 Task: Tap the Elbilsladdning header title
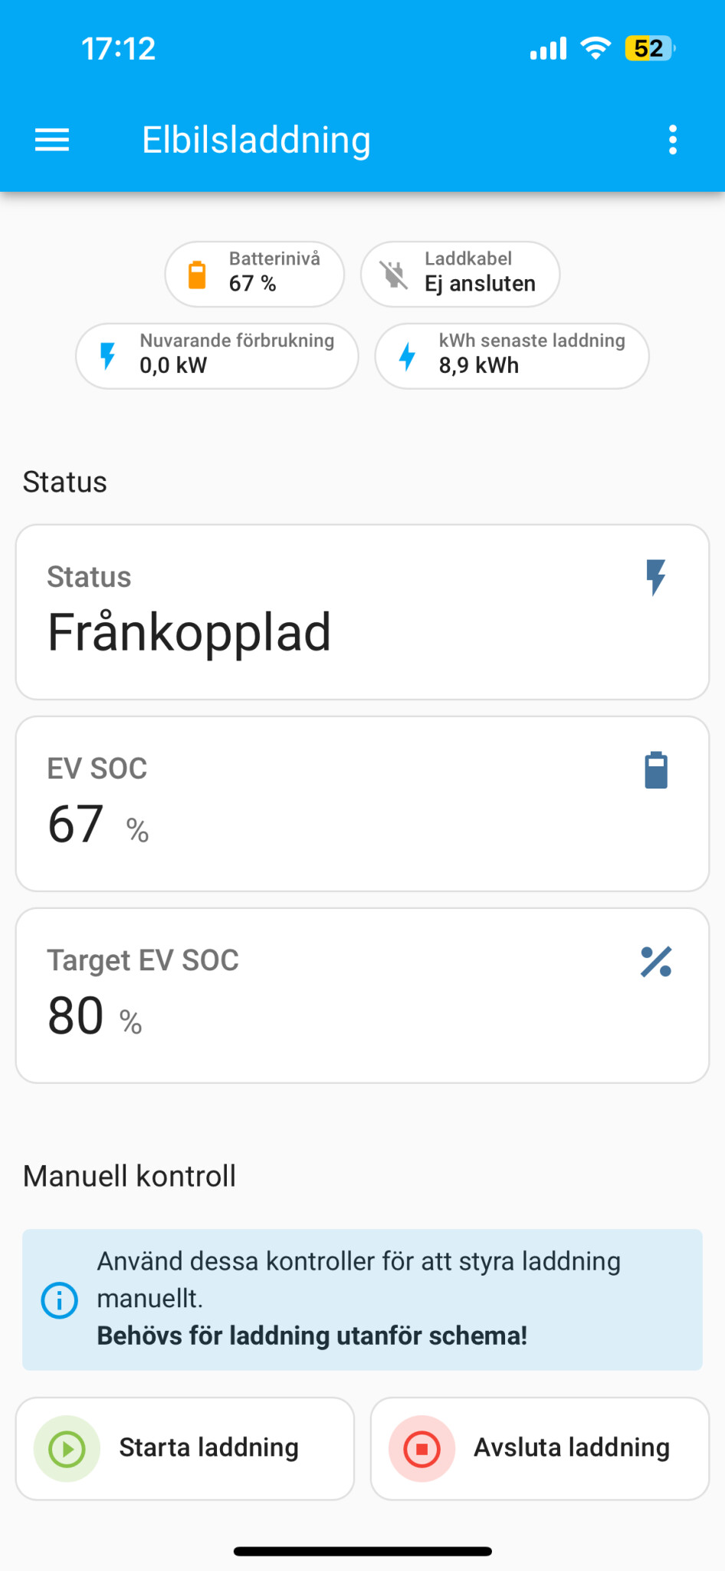tap(256, 140)
